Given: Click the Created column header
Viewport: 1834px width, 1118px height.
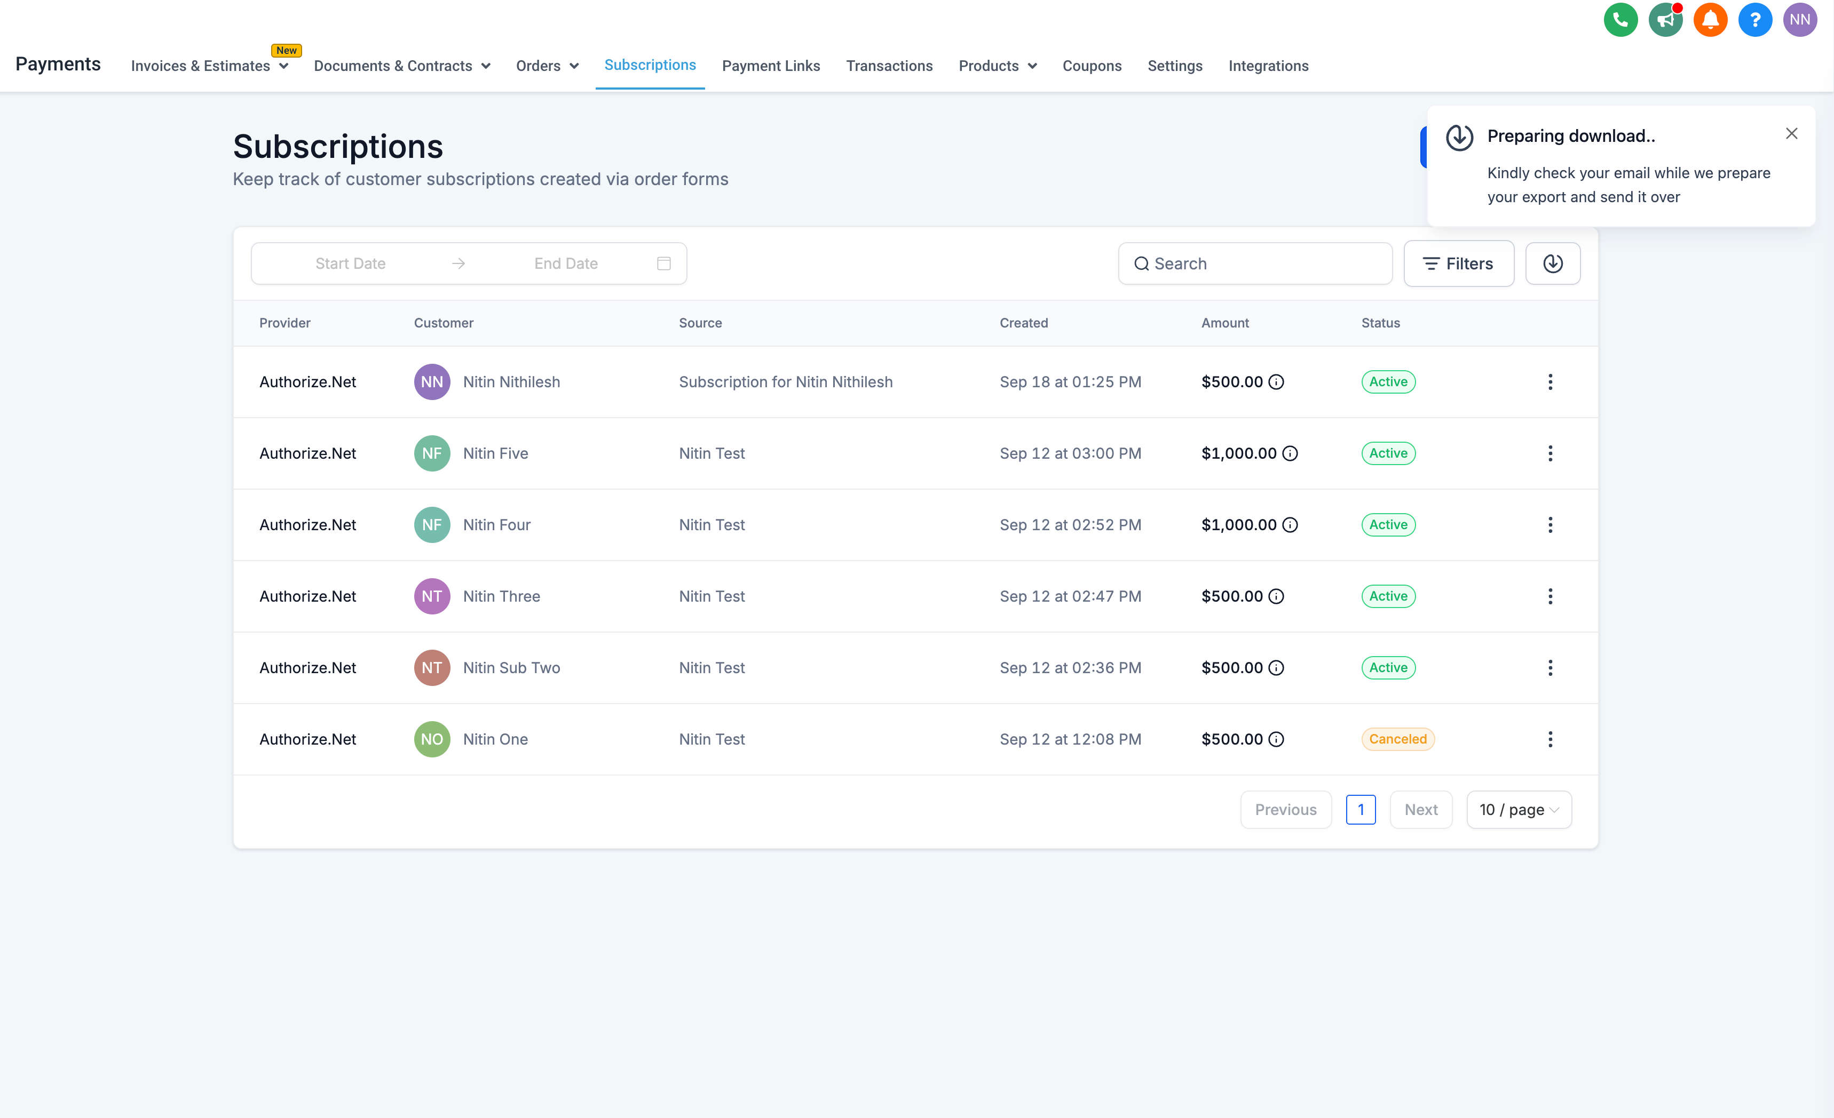Looking at the screenshot, I should (1023, 323).
